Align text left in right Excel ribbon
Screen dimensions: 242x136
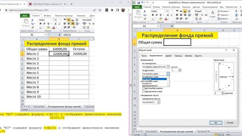pos(177,15)
